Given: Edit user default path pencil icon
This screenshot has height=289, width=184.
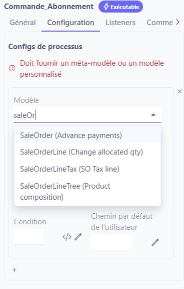Looking at the screenshot, I should [155, 242].
